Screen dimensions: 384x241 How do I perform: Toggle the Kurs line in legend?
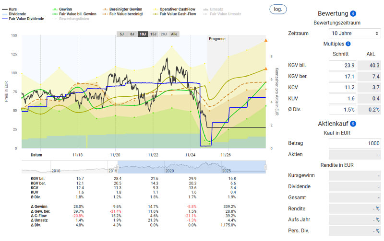(12, 9)
